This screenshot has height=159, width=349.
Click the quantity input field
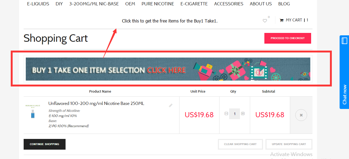(235, 114)
